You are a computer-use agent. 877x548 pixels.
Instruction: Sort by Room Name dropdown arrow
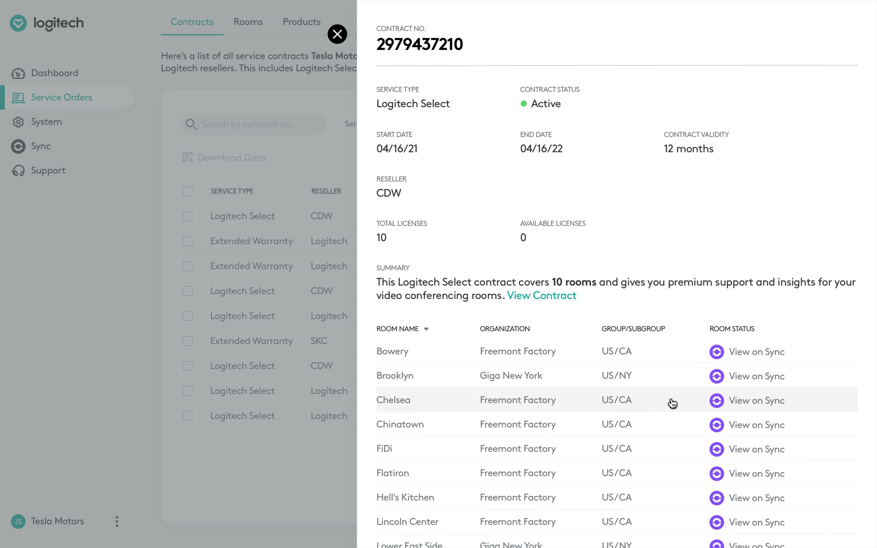tap(426, 329)
